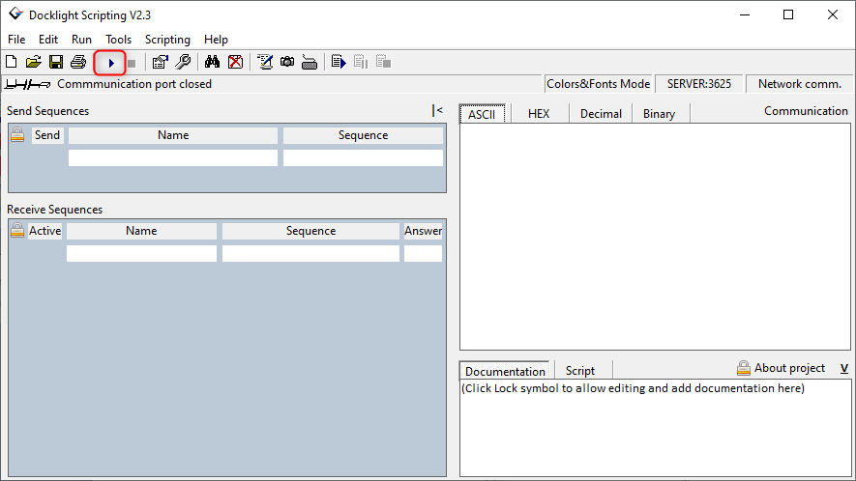The height and width of the screenshot is (481, 856).
Task: Clear communication window with red X icon
Action: tap(235, 62)
